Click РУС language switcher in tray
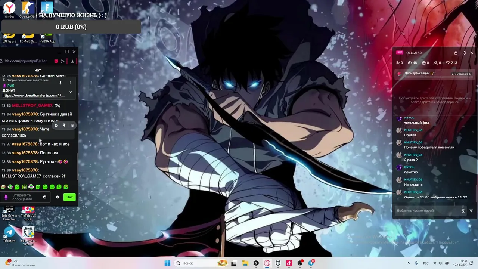 425,263
